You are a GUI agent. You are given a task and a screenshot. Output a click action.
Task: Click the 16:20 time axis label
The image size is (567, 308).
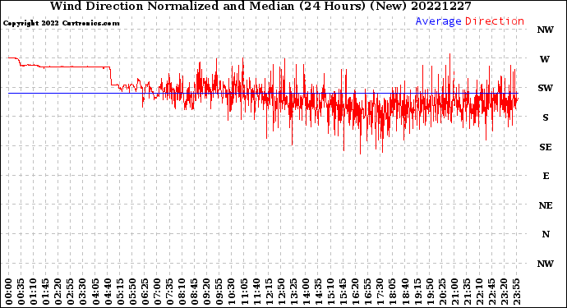pyautogui.click(x=356, y=292)
